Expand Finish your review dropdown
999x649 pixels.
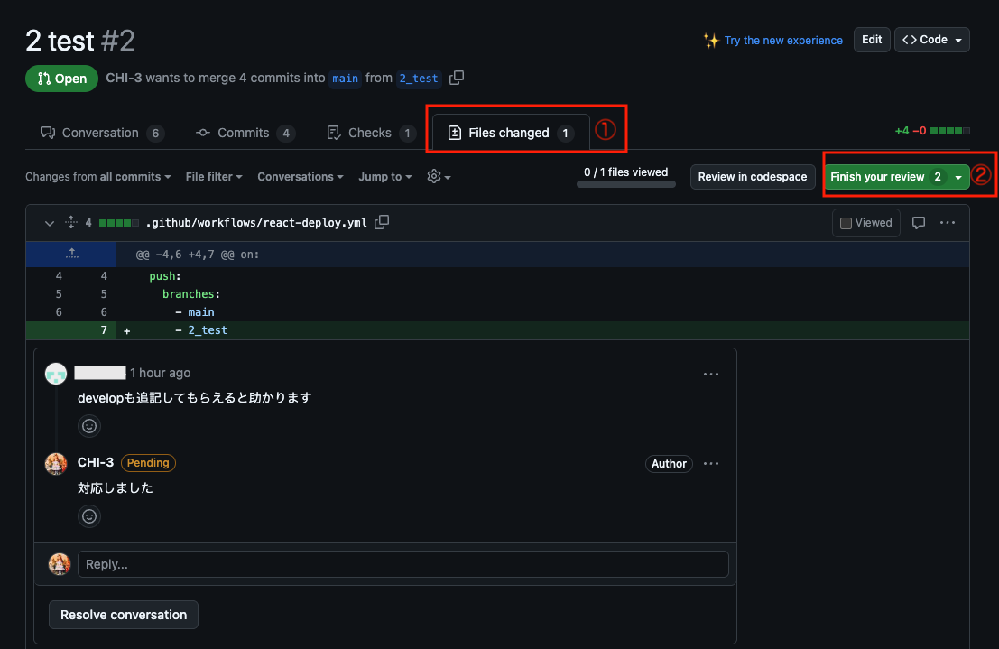[958, 177]
